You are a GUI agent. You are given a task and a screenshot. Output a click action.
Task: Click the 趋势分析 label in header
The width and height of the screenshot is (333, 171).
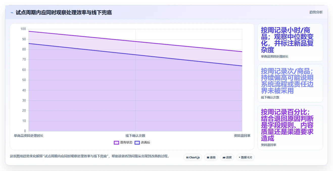316,12
